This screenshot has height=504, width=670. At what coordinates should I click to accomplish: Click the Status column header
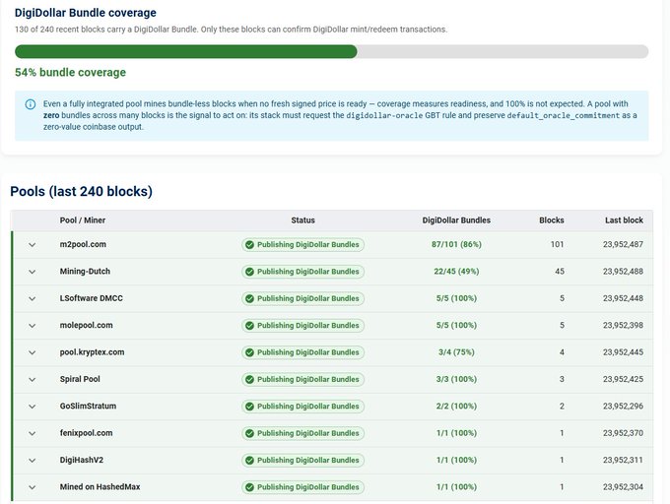[x=302, y=220]
